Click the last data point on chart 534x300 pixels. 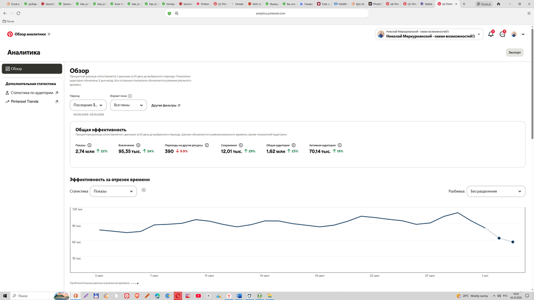(513, 242)
